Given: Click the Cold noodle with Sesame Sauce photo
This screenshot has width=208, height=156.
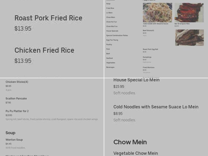Looking at the screenshot, I should (157, 12).
